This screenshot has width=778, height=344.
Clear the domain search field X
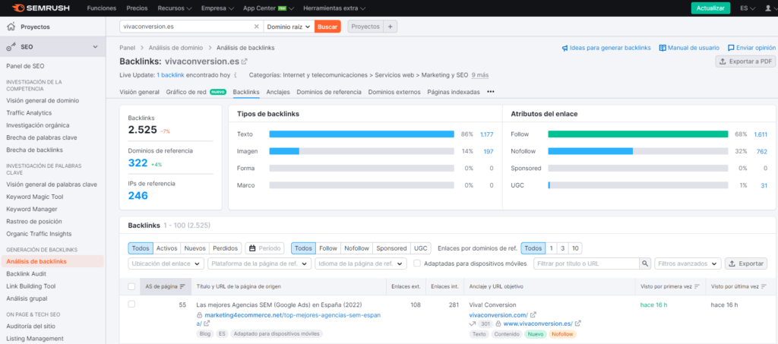[x=257, y=27]
